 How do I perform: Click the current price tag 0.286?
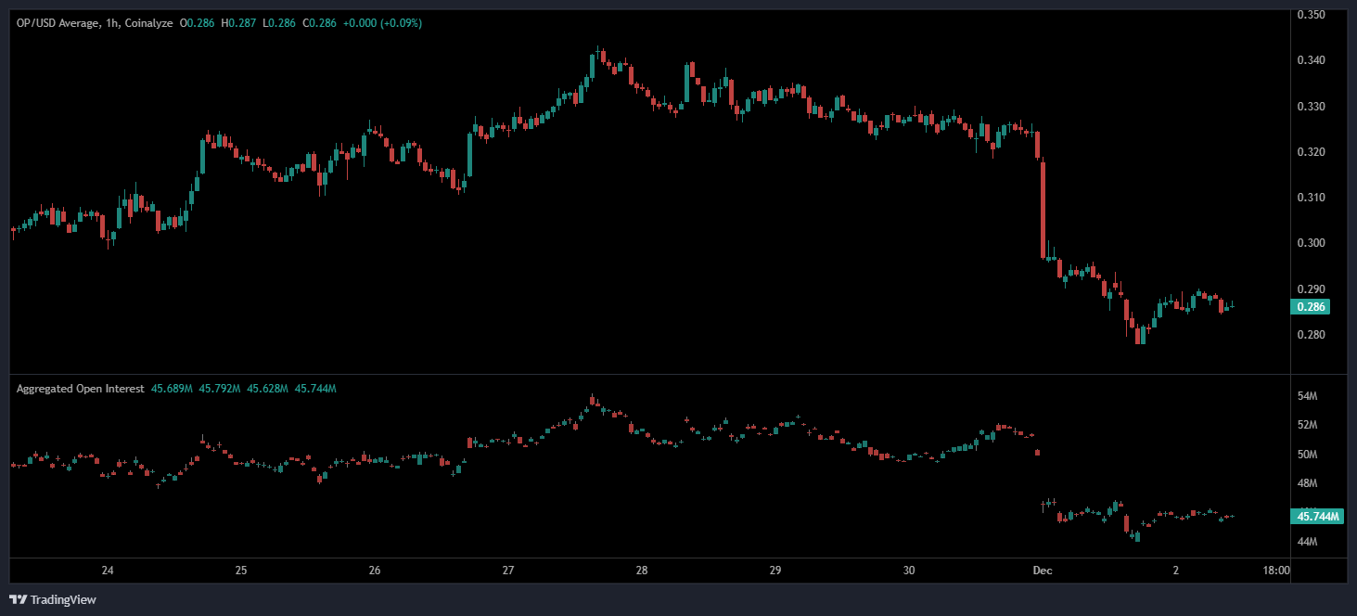(x=1312, y=307)
